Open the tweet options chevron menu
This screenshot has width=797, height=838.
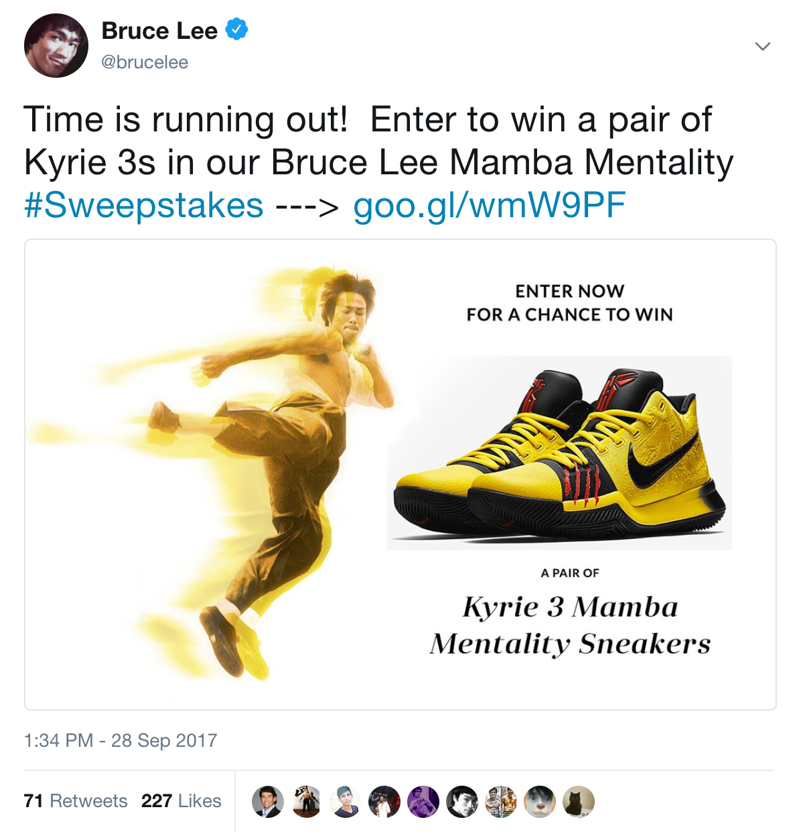coord(762,46)
